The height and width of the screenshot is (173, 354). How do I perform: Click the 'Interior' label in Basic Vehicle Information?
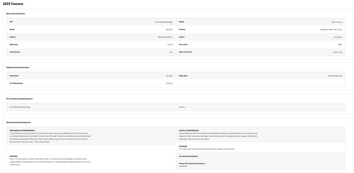click(13, 37)
